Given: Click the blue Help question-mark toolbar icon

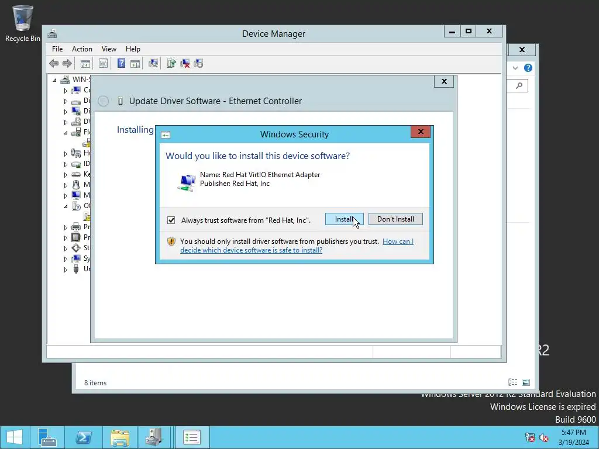Looking at the screenshot, I should click(x=121, y=63).
